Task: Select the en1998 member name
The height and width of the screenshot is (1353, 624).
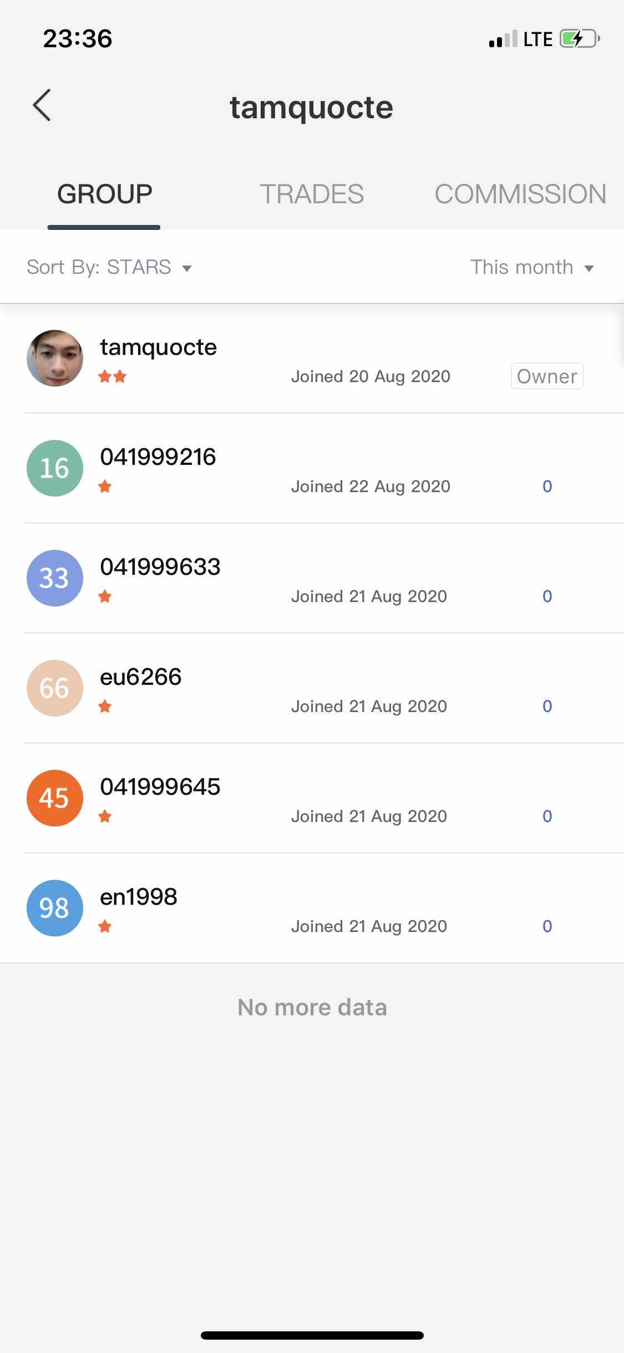Action: pyautogui.click(x=139, y=897)
